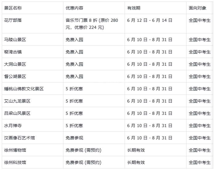Click 全国中考生 in the 徐州科技馆 row
The height and width of the screenshot is (171, 216).
pos(200,162)
